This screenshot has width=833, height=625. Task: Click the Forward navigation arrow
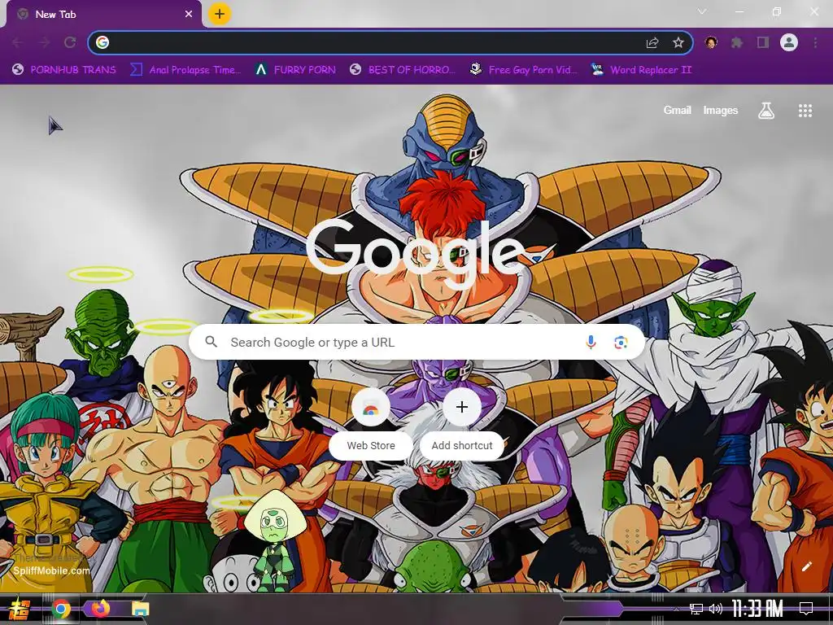coord(44,42)
